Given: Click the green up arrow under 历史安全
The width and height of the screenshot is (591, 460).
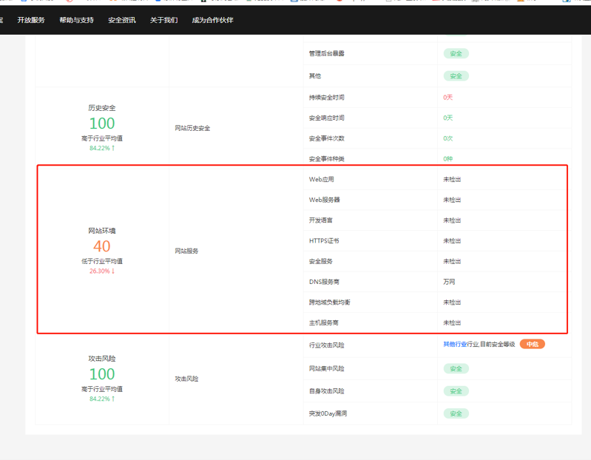Looking at the screenshot, I should click(x=114, y=149).
